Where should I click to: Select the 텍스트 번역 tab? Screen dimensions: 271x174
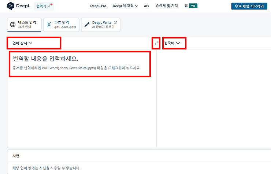tap(24, 25)
